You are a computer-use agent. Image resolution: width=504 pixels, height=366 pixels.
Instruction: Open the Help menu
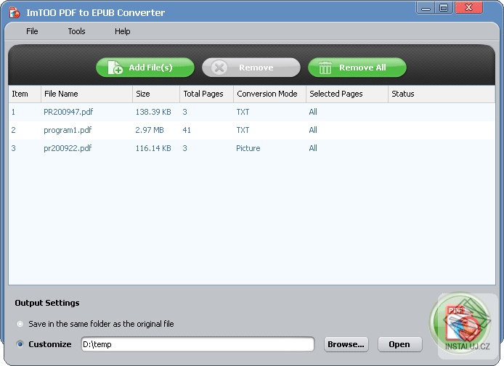pyautogui.click(x=123, y=31)
